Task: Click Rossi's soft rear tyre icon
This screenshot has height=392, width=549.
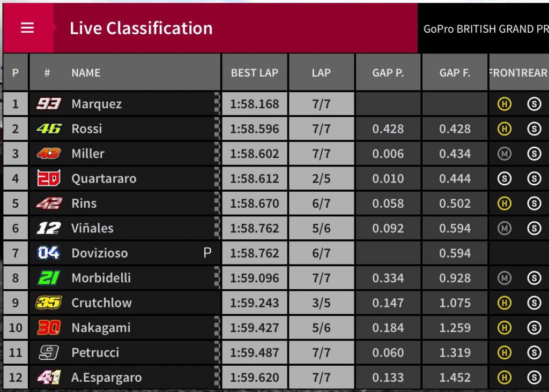Action: tap(534, 129)
